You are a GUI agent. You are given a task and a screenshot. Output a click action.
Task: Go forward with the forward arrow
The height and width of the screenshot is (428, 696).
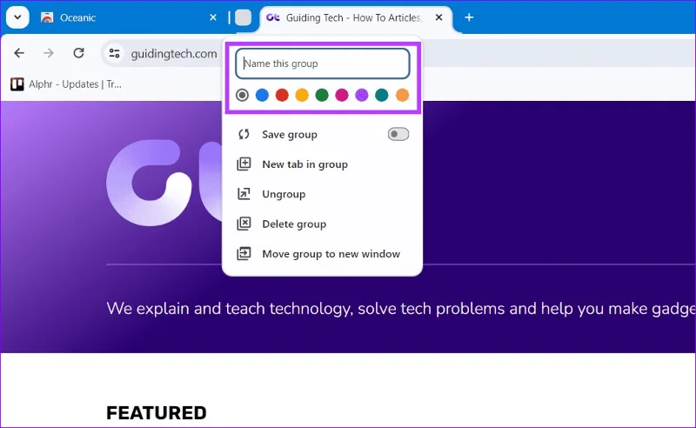click(x=49, y=53)
